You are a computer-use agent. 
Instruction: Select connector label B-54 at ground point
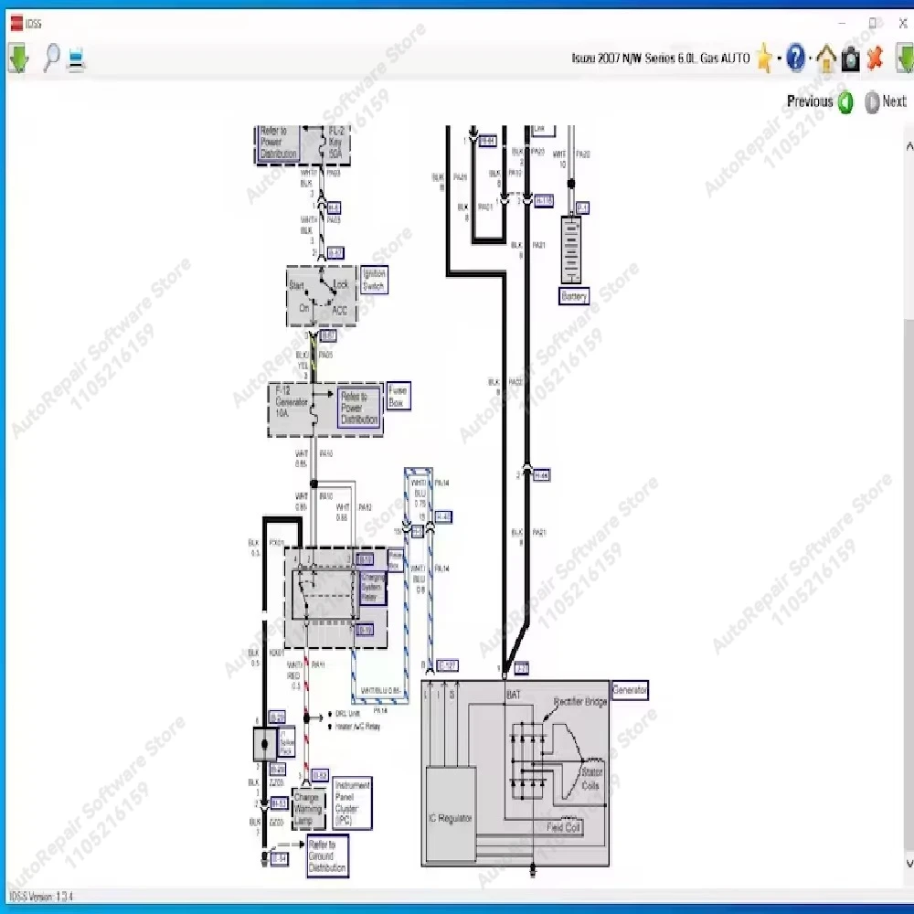279,858
